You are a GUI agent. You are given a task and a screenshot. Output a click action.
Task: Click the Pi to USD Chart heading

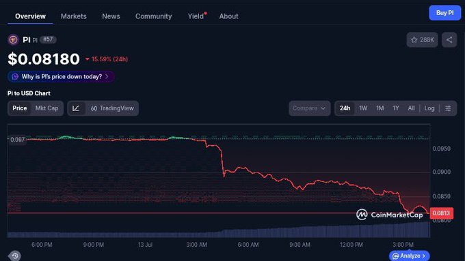click(x=29, y=93)
